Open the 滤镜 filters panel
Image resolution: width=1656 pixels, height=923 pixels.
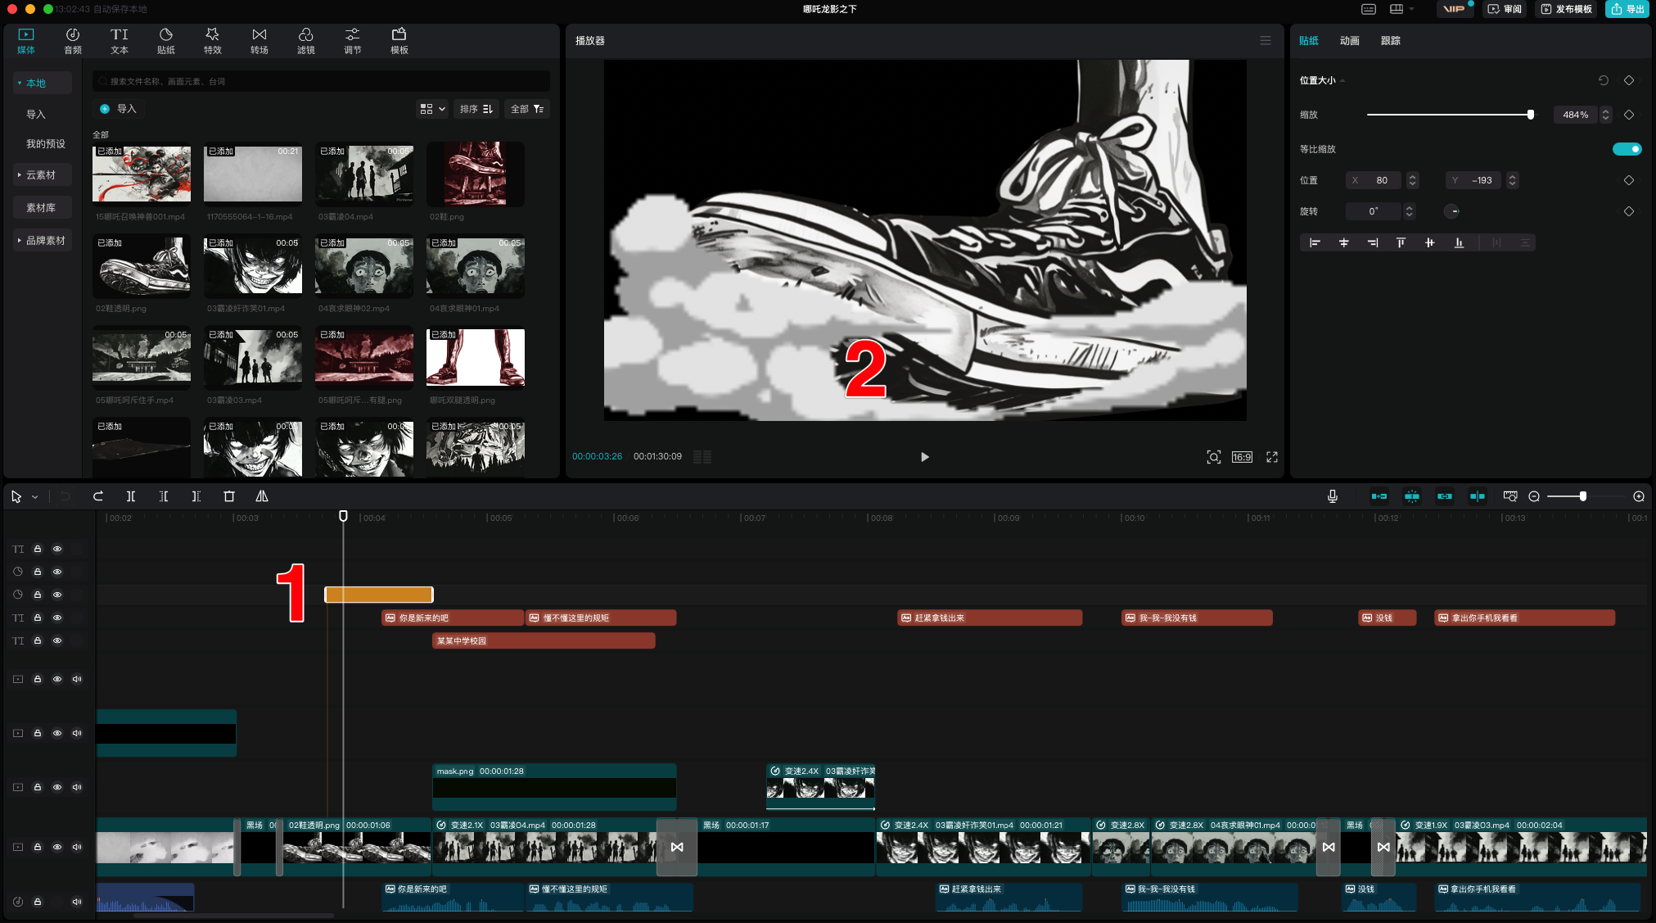306,40
